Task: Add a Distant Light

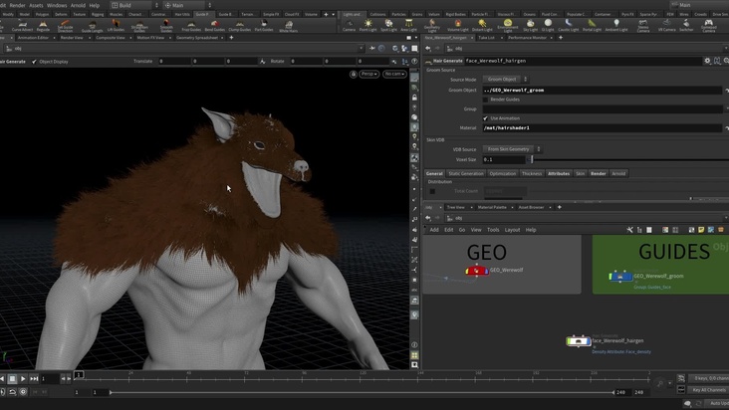Action: 482,26
